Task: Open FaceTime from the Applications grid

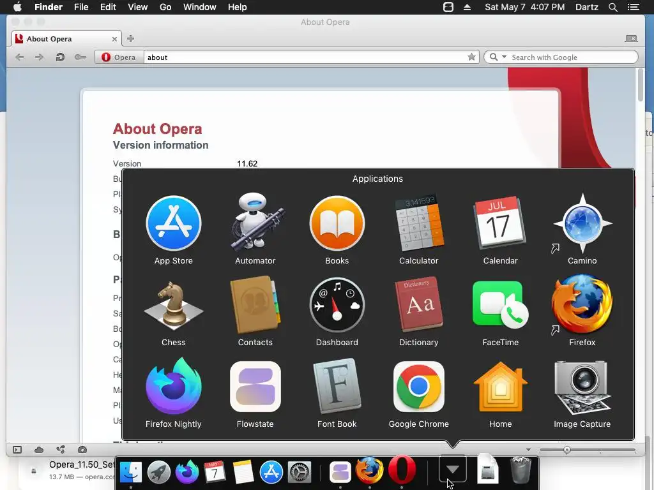Action: (x=499, y=305)
